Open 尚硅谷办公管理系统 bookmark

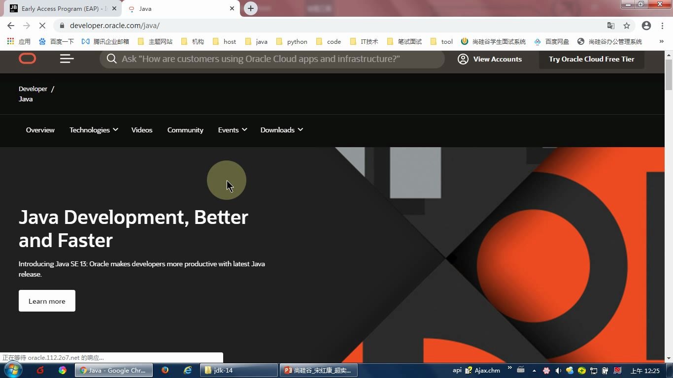click(x=609, y=41)
